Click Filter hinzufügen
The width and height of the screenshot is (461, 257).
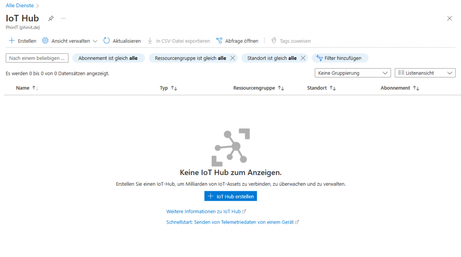pyautogui.click(x=340, y=58)
